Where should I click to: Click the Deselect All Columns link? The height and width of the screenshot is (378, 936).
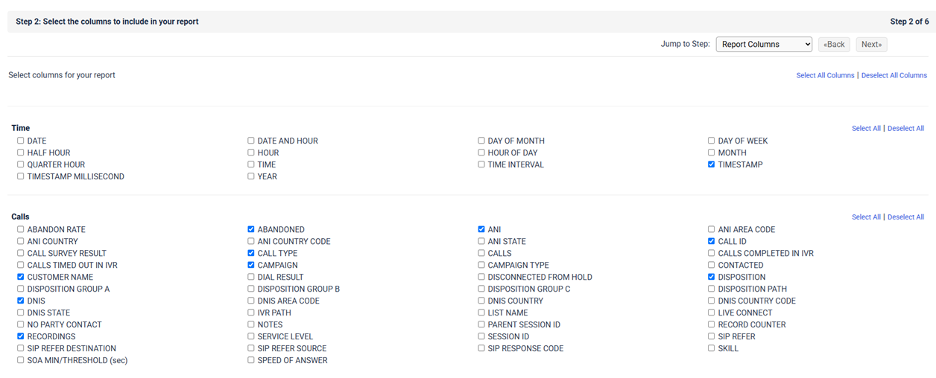pyautogui.click(x=894, y=75)
